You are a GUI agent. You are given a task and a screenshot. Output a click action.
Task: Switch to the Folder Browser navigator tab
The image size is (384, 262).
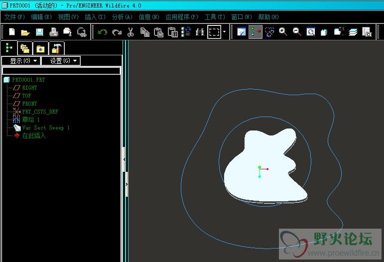tap(25, 48)
